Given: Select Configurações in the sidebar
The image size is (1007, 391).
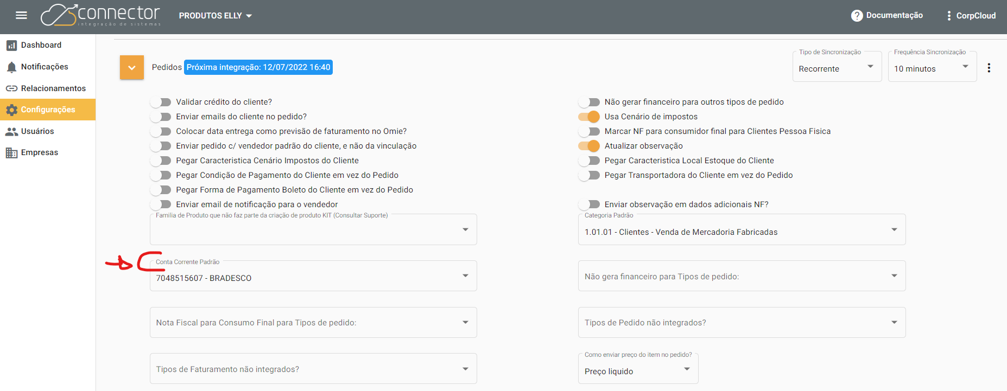Looking at the screenshot, I should click(48, 110).
